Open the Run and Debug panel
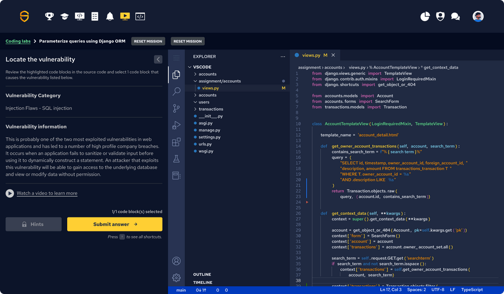The image size is (504, 294). [176, 125]
